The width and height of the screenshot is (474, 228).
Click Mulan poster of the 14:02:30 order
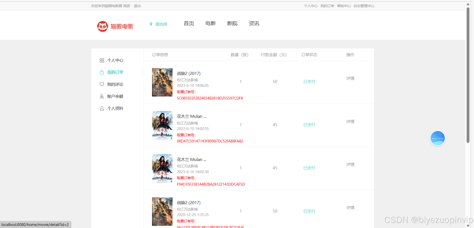point(162,168)
